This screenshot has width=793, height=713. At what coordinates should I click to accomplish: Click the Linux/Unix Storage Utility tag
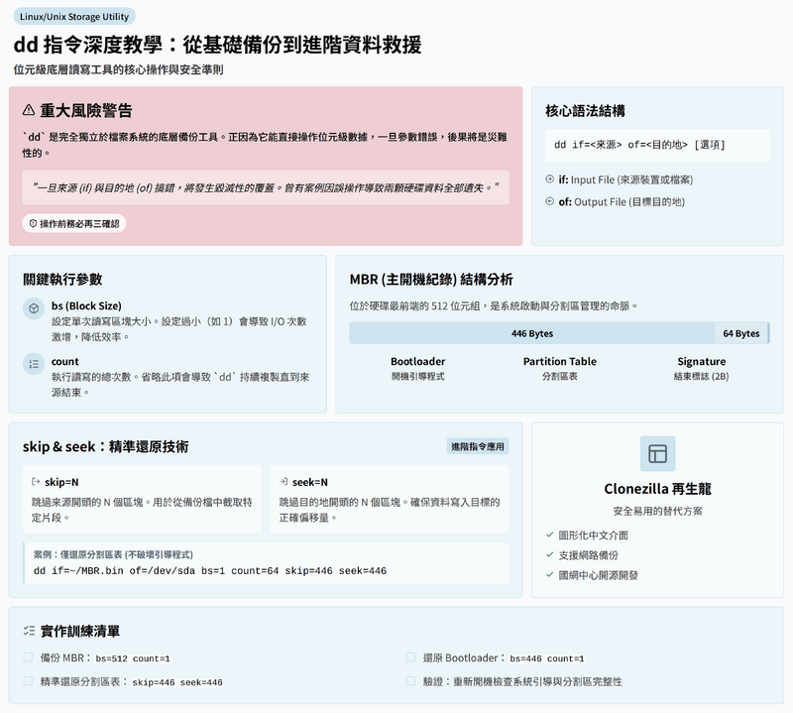coord(74,17)
